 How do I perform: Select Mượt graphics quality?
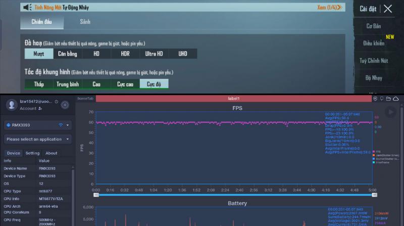tap(39, 54)
